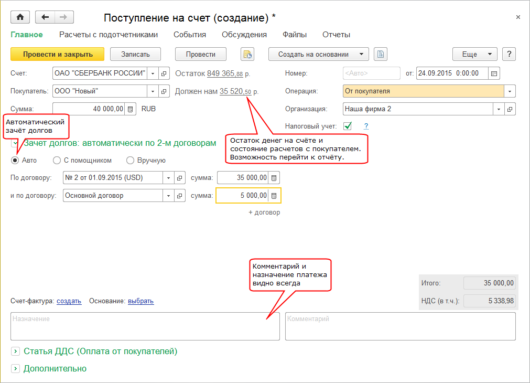This screenshot has height=383, width=530.
Task: Select the Вручную radio option
Action: pos(130,161)
